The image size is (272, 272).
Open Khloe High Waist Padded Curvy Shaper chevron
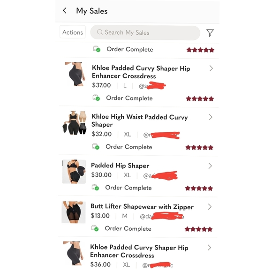pos(211,117)
